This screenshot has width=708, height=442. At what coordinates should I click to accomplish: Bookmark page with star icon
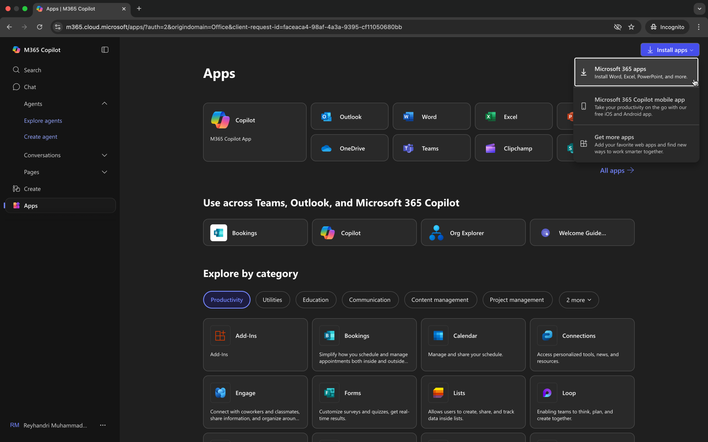[x=631, y=27]
